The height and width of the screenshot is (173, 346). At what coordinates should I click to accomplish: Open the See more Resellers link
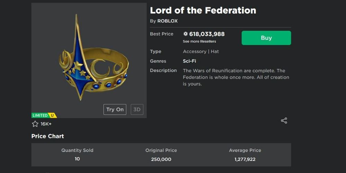click(199, 42)
